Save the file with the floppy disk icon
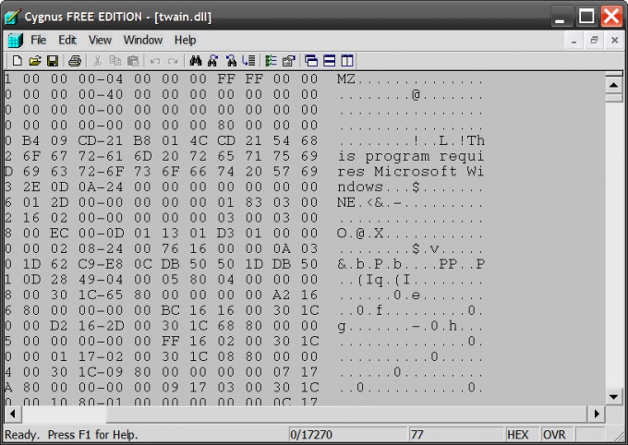Image resolution: width=628 pixels, height=445 pixels. point(53,61)
